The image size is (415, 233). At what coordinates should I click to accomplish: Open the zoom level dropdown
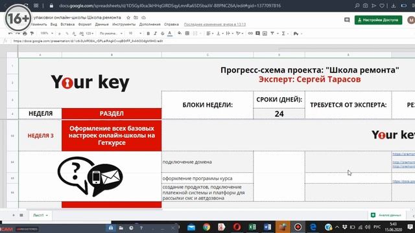47,33
